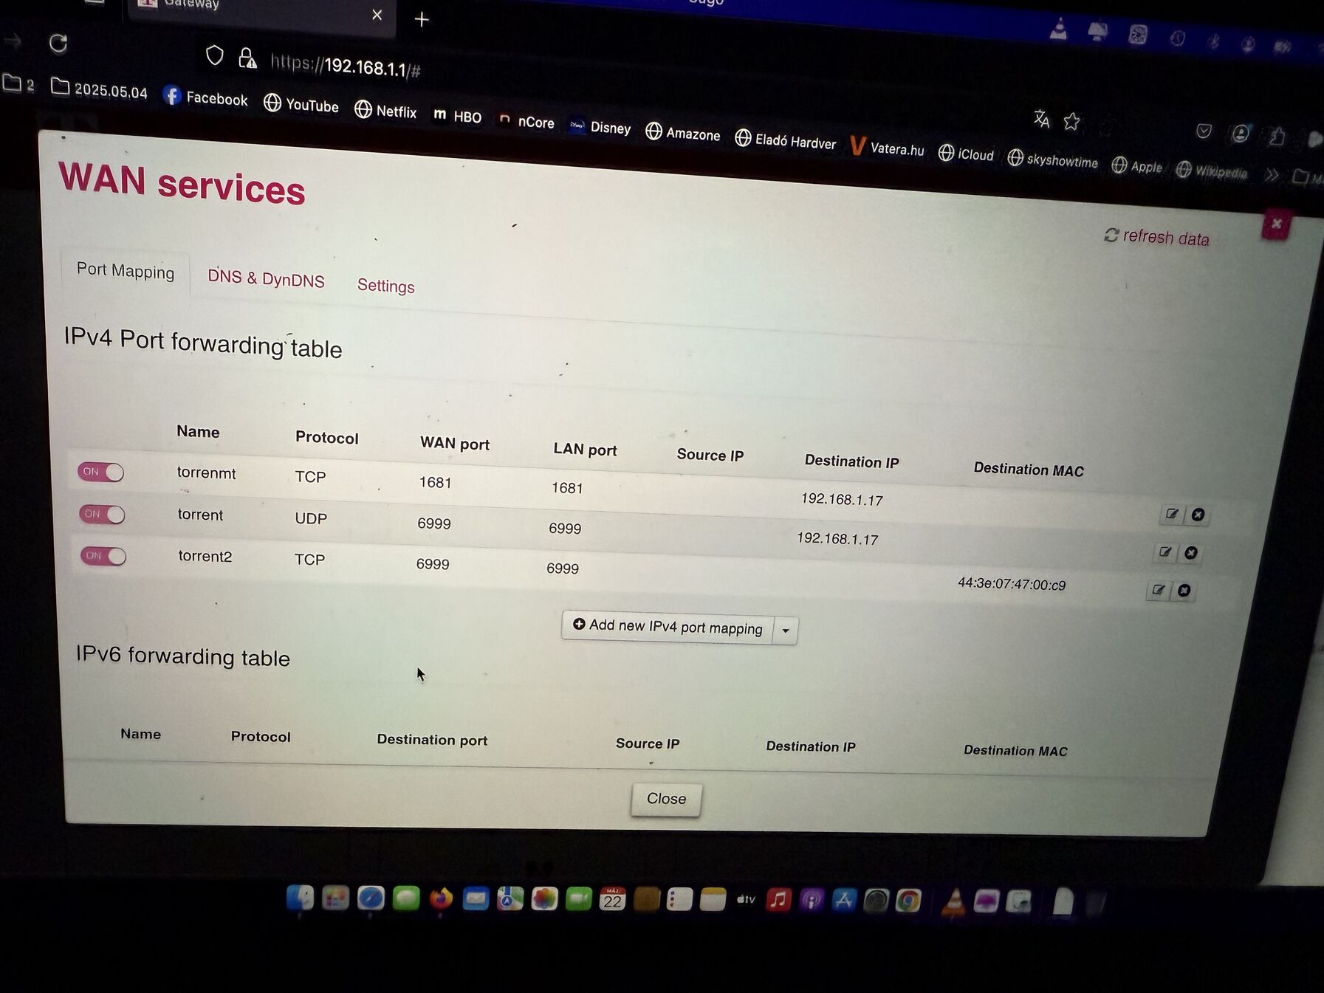The image size is (1324, 993).
Task: Open the YouTube bookmark
Action: tap(301, 104)
